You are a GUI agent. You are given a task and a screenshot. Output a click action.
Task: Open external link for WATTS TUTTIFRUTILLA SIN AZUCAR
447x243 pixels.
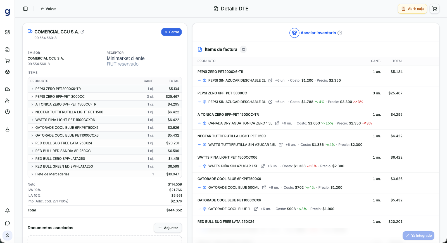[x=280, y=145]
